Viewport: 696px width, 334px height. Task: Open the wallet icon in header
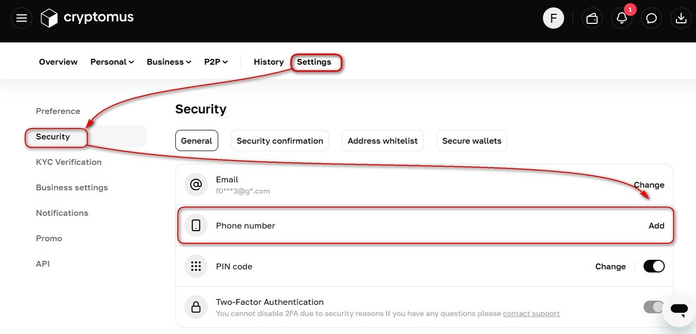pos(592,19)
